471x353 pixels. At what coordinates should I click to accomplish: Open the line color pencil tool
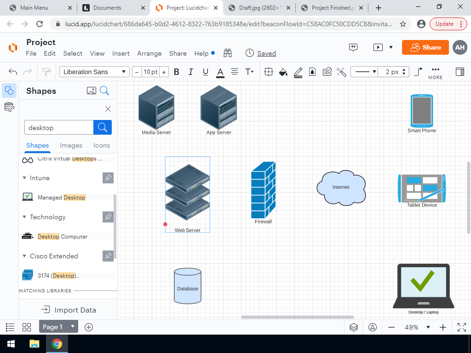(298, 72)
